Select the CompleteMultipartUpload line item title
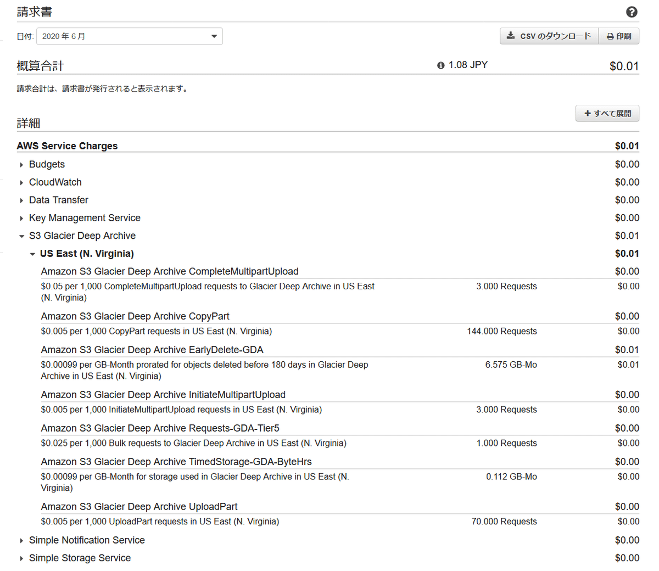Image resolution: width=659 pixels, height=571 pixels. (170, 271)
